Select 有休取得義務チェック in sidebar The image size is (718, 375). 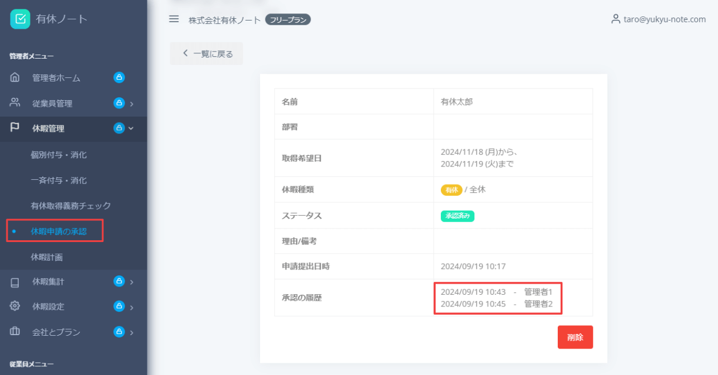point(70,206)
